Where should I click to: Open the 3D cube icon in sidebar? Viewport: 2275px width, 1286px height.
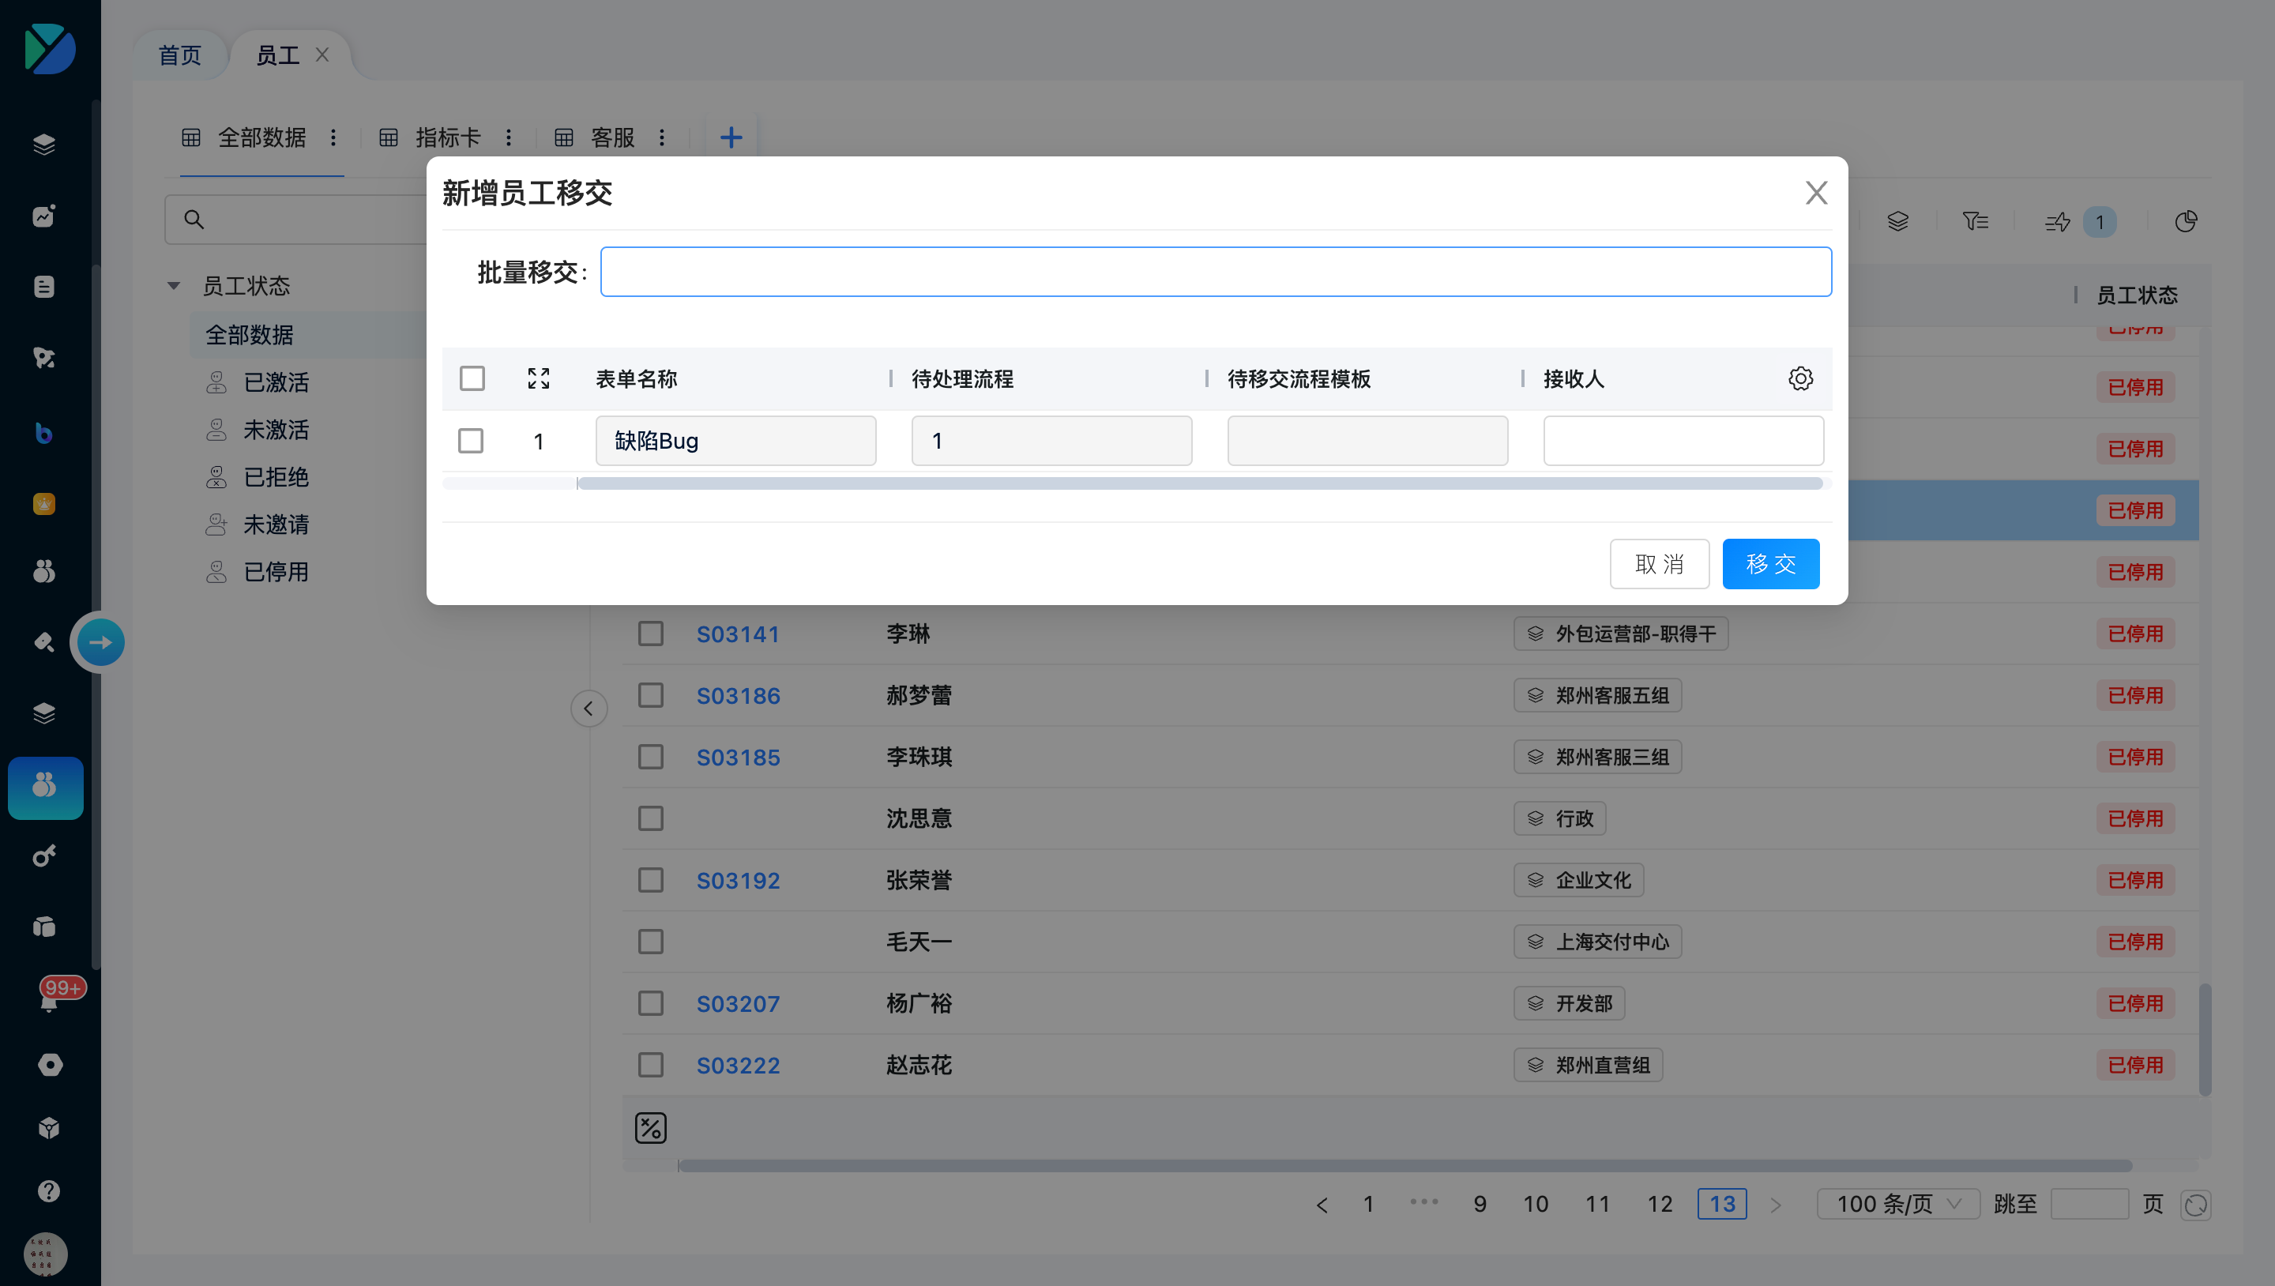click(50, 1128)
